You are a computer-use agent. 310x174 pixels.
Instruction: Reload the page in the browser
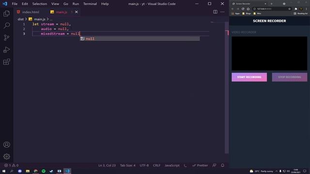[243, 9]
